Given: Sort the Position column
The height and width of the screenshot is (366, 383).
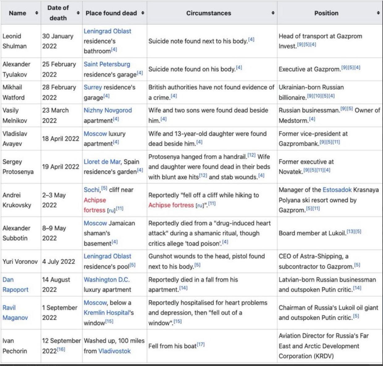Looking at the screenshot, I should point(378,13).
